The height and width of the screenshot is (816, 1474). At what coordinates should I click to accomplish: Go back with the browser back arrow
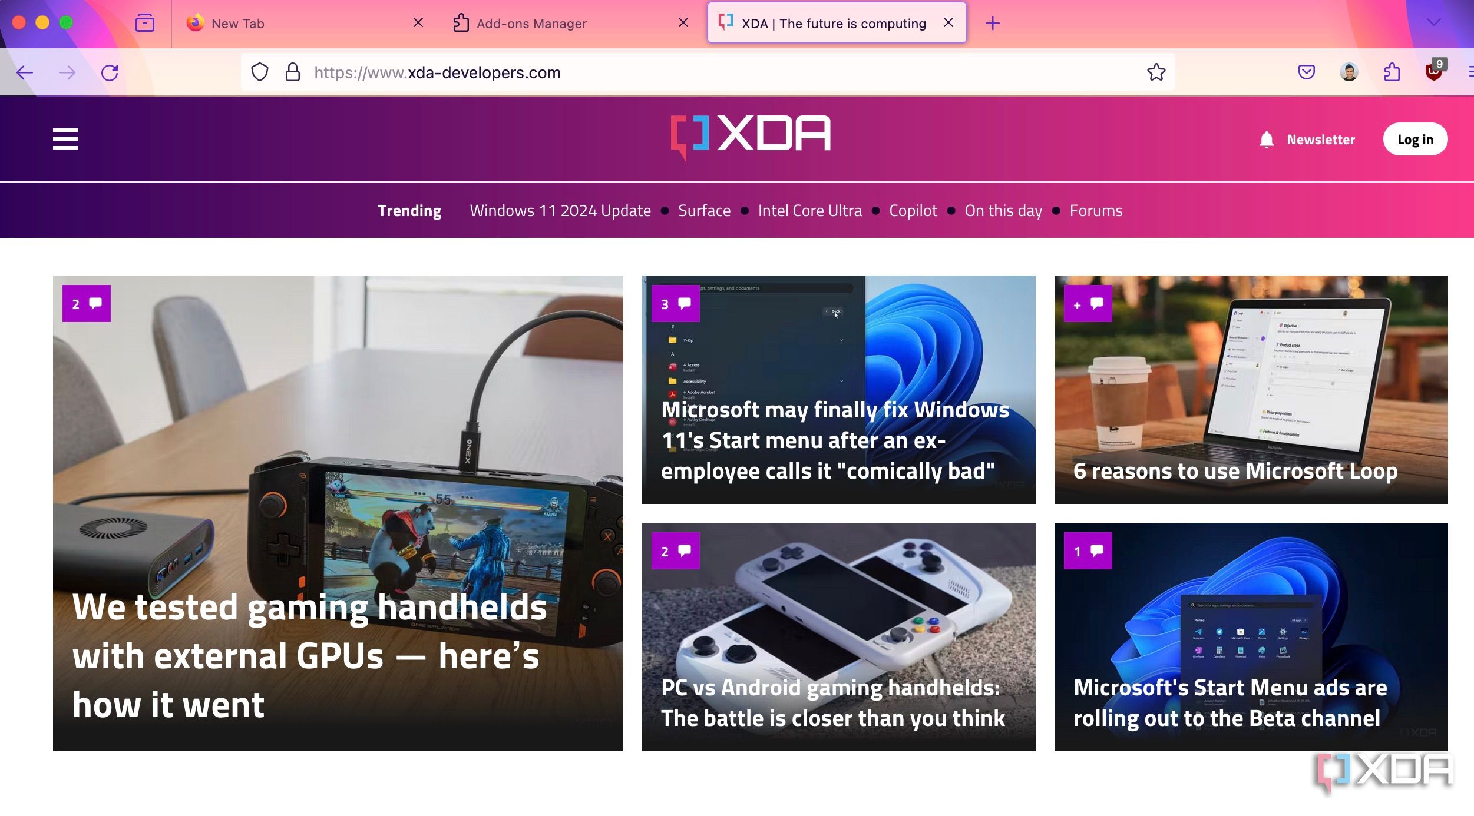click(x=25, y=72)
